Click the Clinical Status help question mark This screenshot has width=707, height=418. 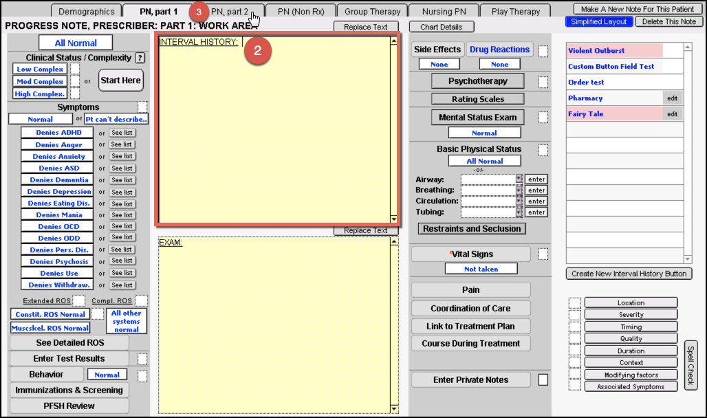point(140,58)
